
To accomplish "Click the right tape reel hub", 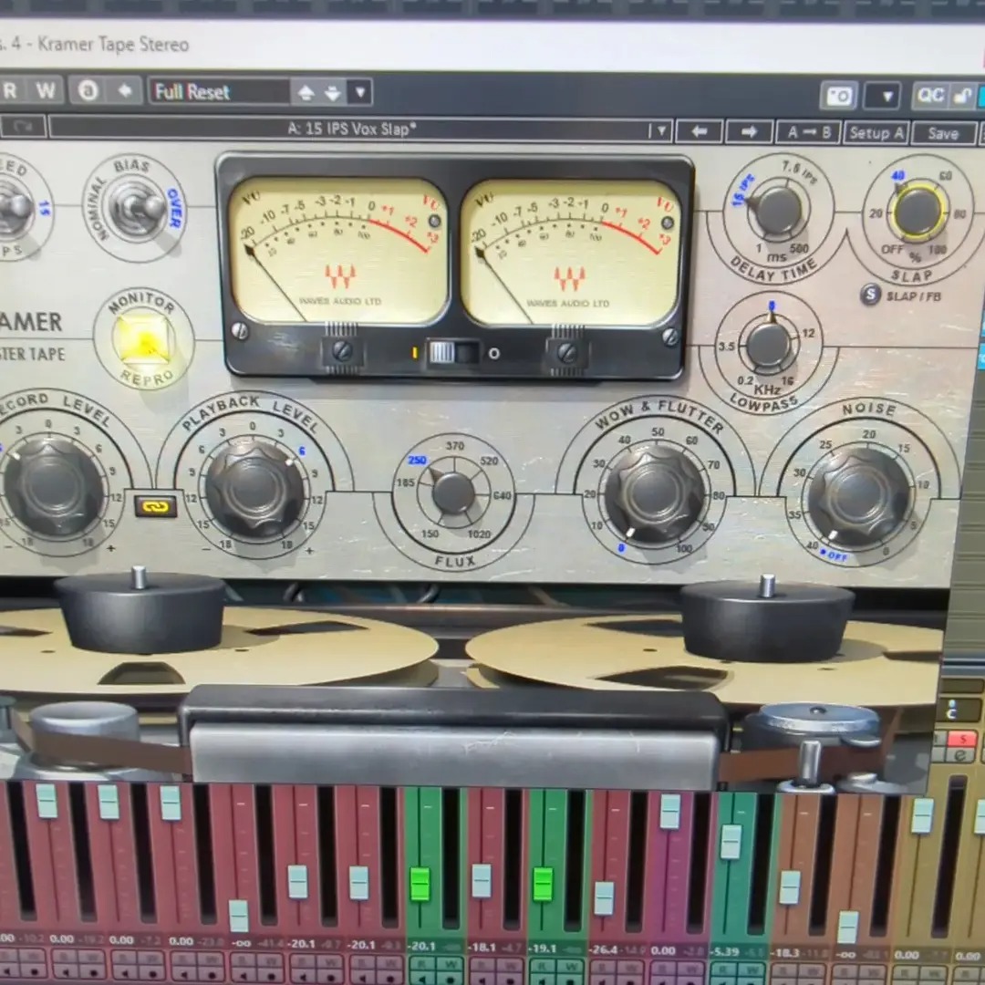I will [767, 618].
